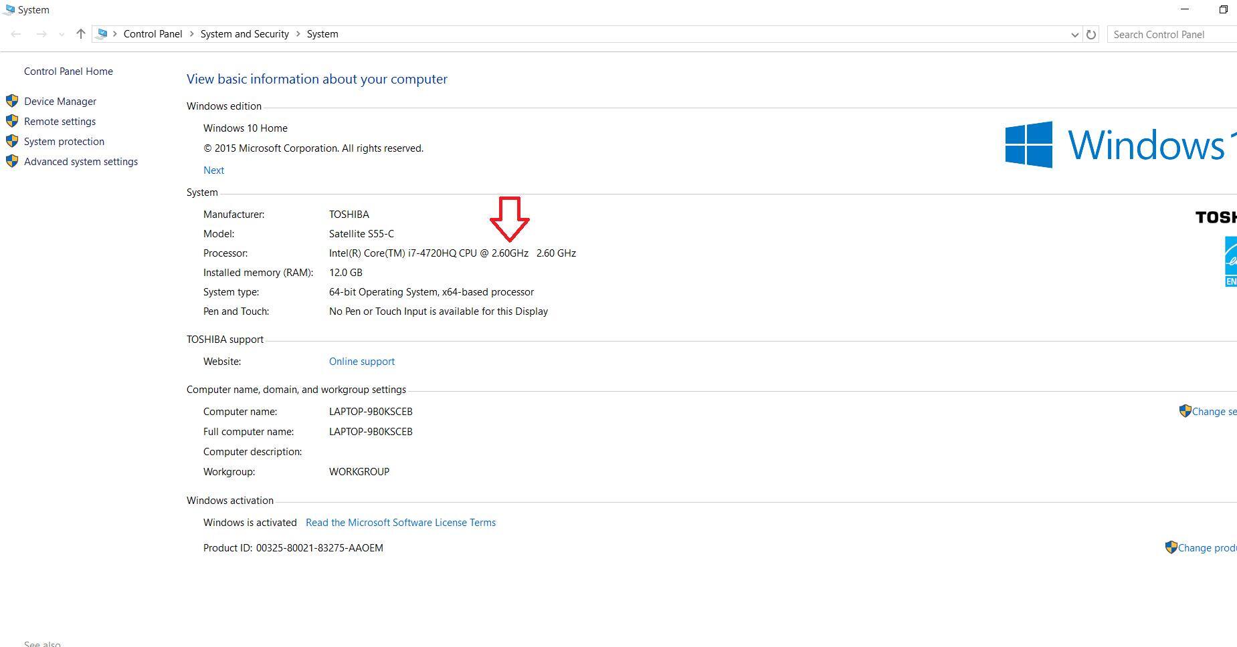Navigate to System and Security breadcrumb
The image size is (1237, 647).
tap(244, 34)
